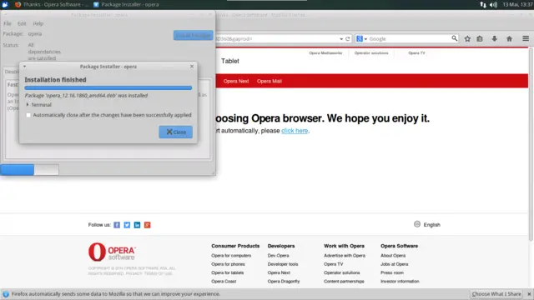Open Opera Dragonfly link

tap(284, 282)
